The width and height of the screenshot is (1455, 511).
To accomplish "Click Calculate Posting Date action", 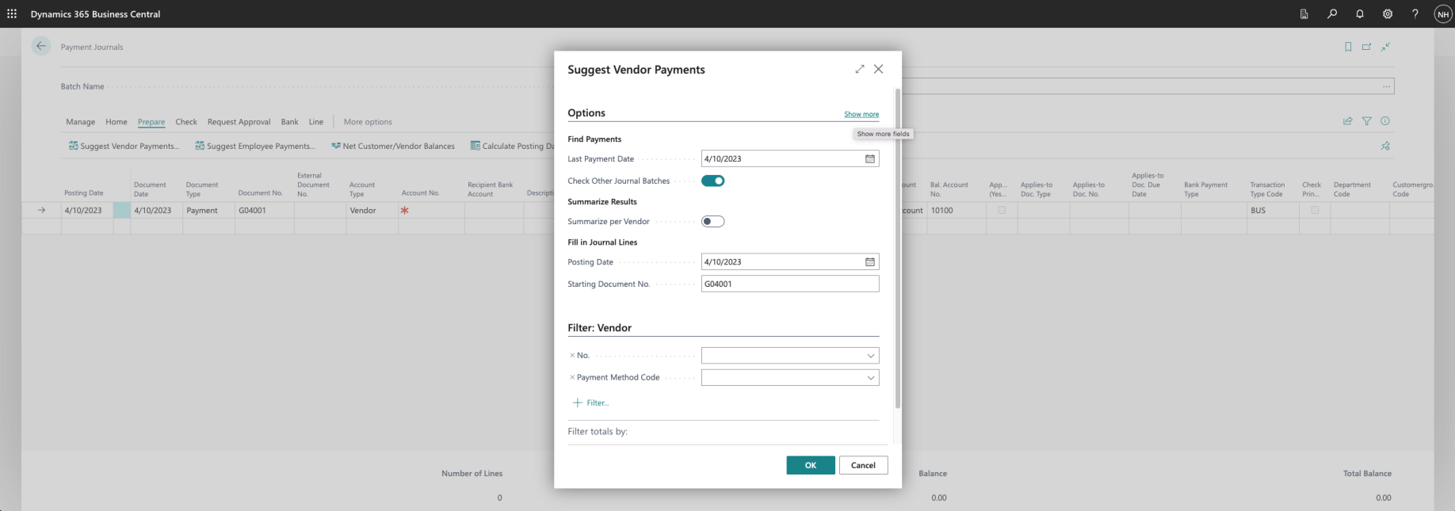I will click(512, 146).
